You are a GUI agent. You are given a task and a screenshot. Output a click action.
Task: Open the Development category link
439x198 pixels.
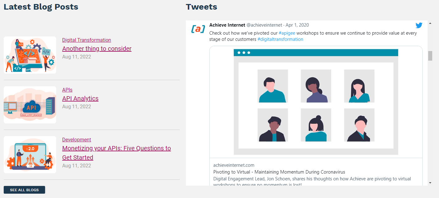point(77,140)
